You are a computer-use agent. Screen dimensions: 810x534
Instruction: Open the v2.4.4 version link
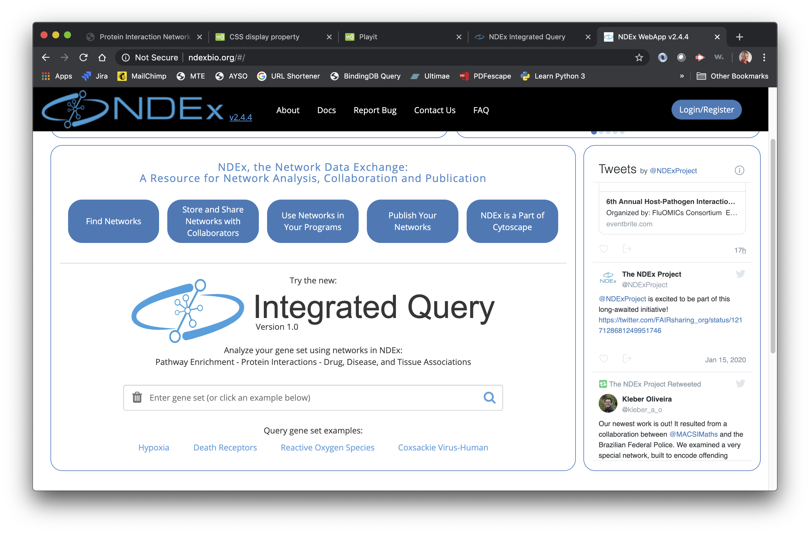240,117
